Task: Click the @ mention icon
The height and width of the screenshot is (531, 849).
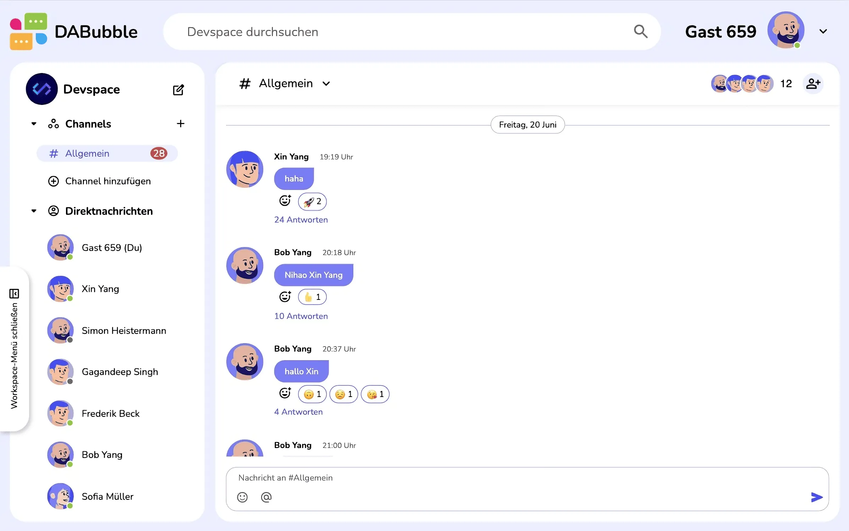Action: pos(266,497)
